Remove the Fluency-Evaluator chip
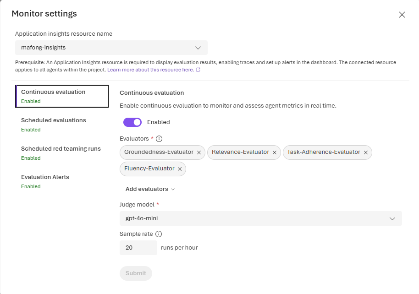Image resolution: width=419 pixels, height=294 pixels. click(180, 169)
